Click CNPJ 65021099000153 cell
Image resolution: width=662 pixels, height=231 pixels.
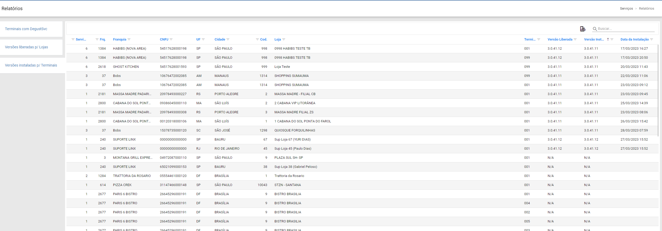click(173, 167)
